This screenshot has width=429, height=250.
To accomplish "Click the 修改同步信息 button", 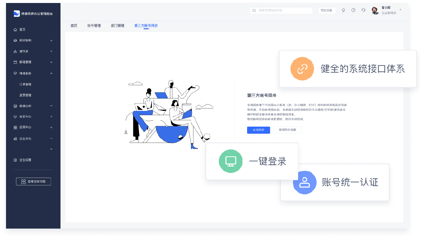I will (287, 130).
